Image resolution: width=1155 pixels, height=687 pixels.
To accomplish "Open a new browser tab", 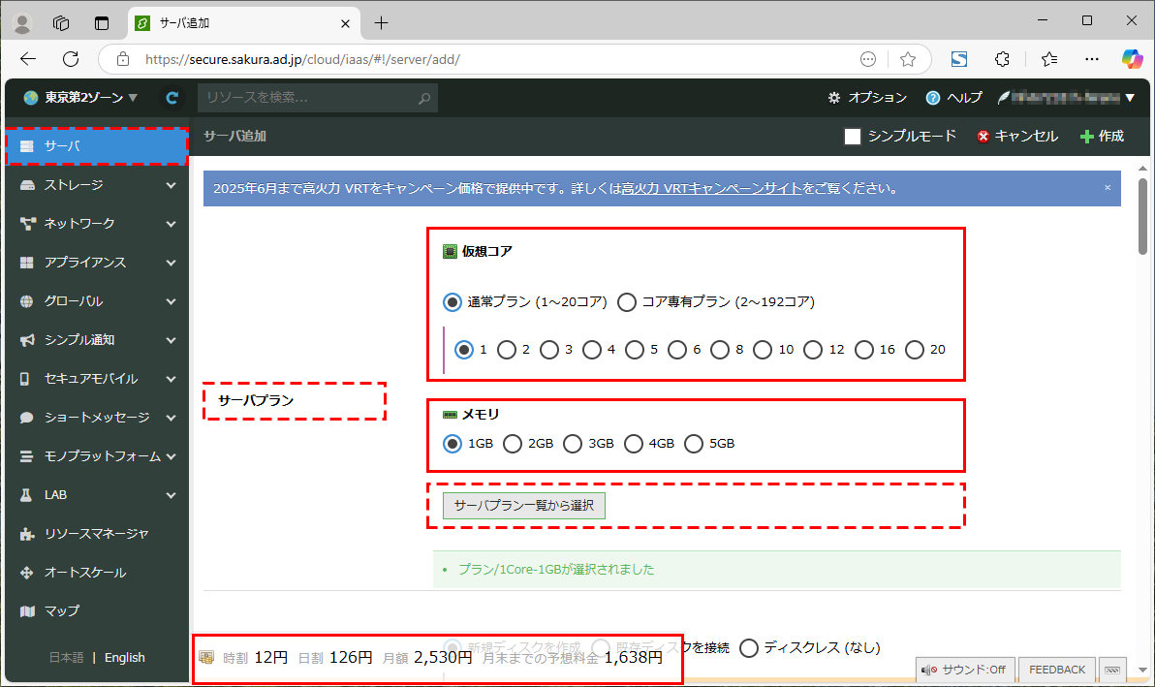I will point(381,23).
